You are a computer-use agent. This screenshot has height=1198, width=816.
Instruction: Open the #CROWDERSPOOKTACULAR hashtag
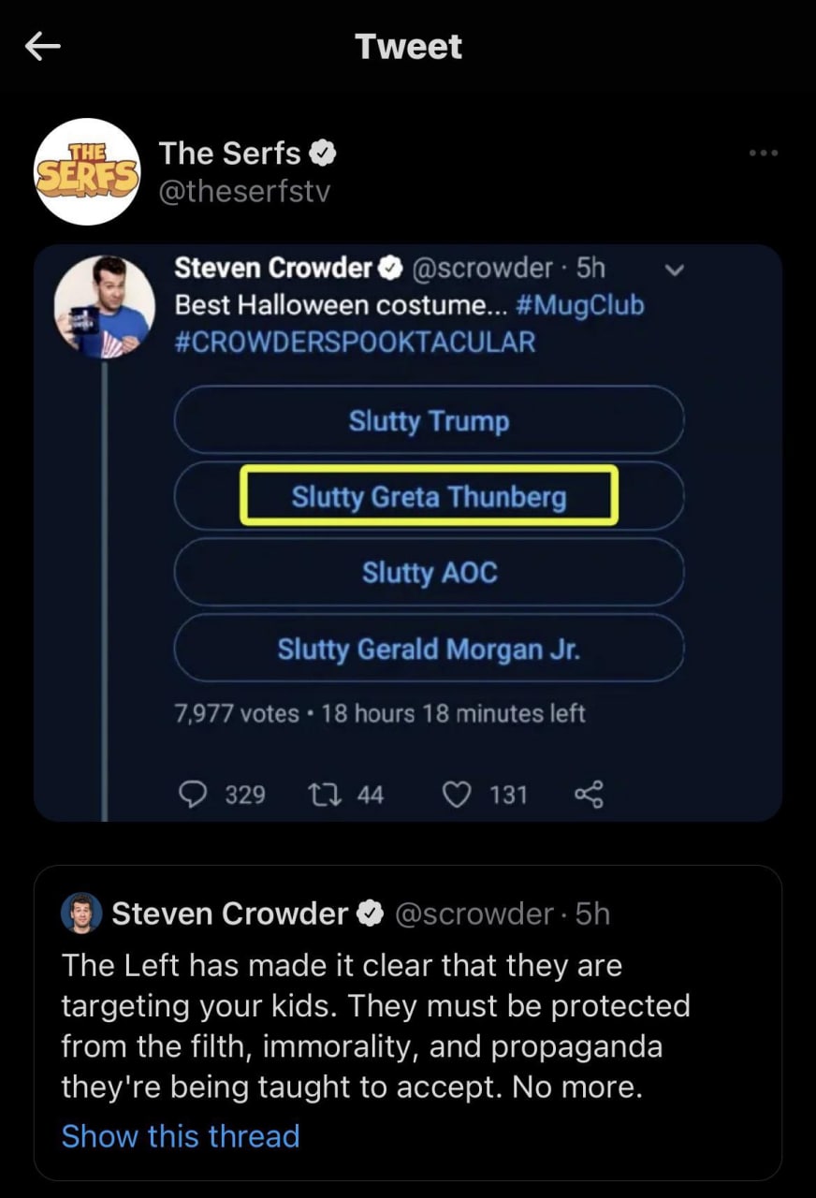355,341
